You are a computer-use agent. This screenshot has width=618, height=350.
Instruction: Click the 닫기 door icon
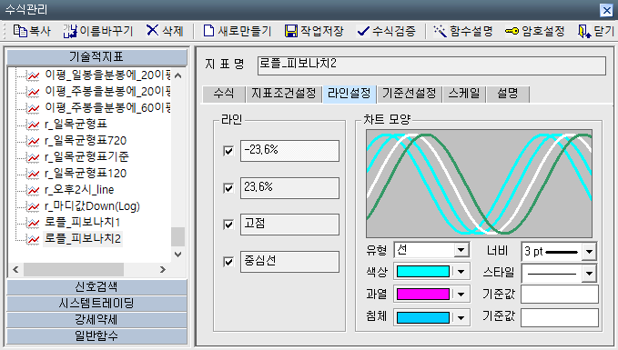click(x=584, y=31)
